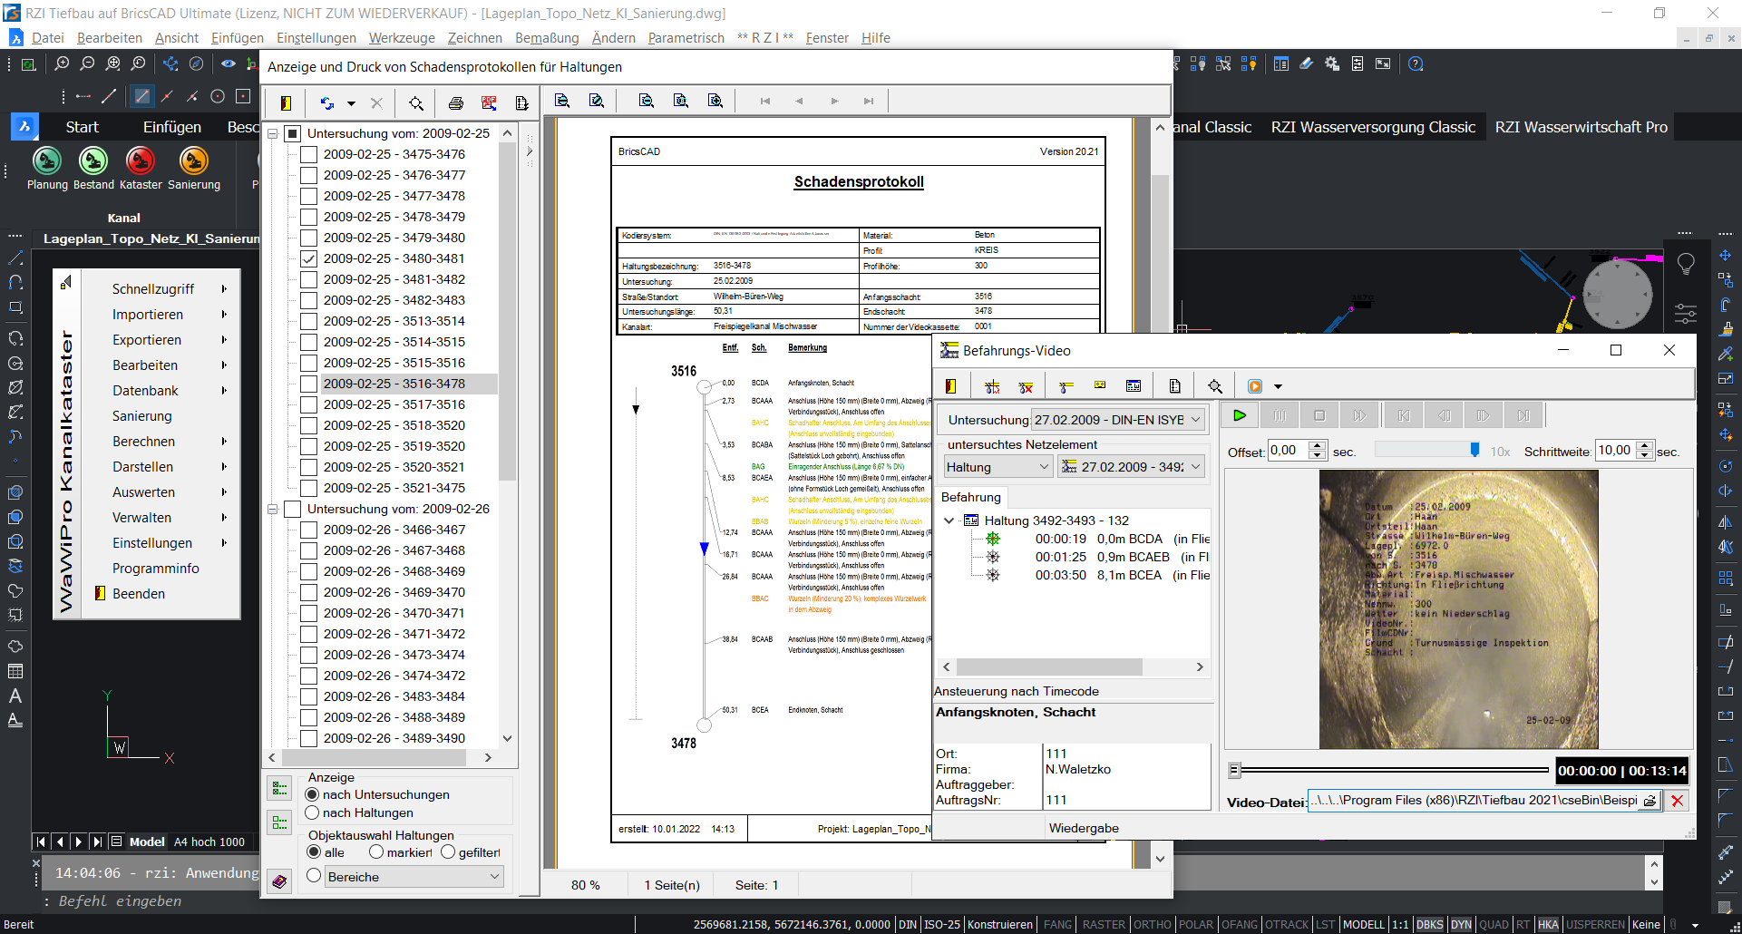The width and height of the screenshot is (1742, 934).
Task: Click the green play button for video
Action: coord(1240,415)
